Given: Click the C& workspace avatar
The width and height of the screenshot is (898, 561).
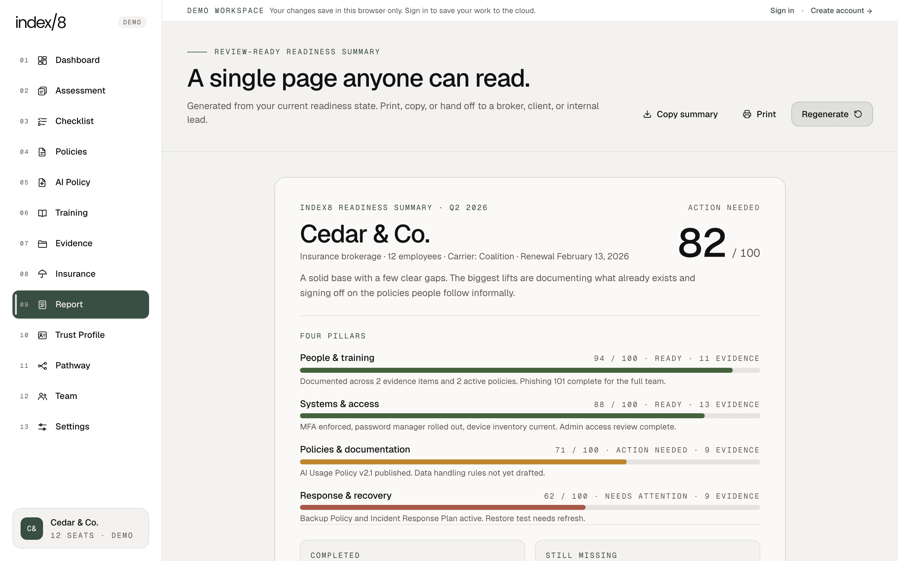Looking at the screenshot, I should pyautogui.click(x=31, y=528).
